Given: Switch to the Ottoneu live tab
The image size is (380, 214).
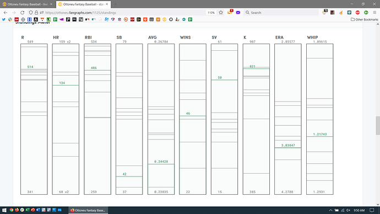Looking at the screenshot, I should [28, 4].
